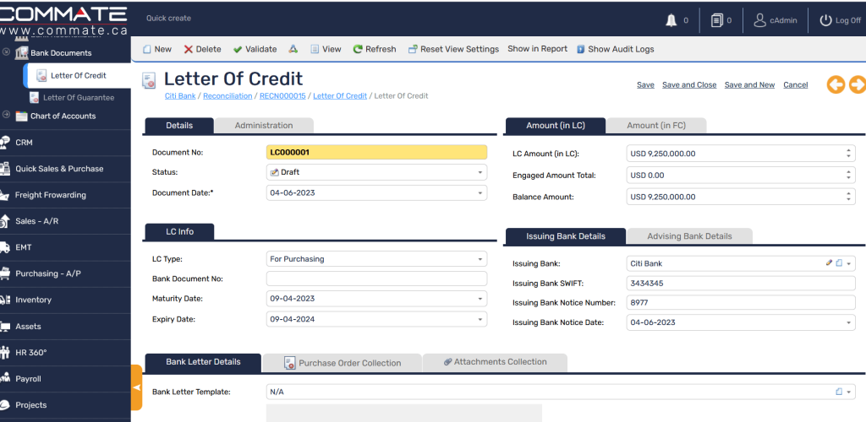Click the Log Off power icon
Image resolution: width=866 pixels, height=422 pixels.
825,20
